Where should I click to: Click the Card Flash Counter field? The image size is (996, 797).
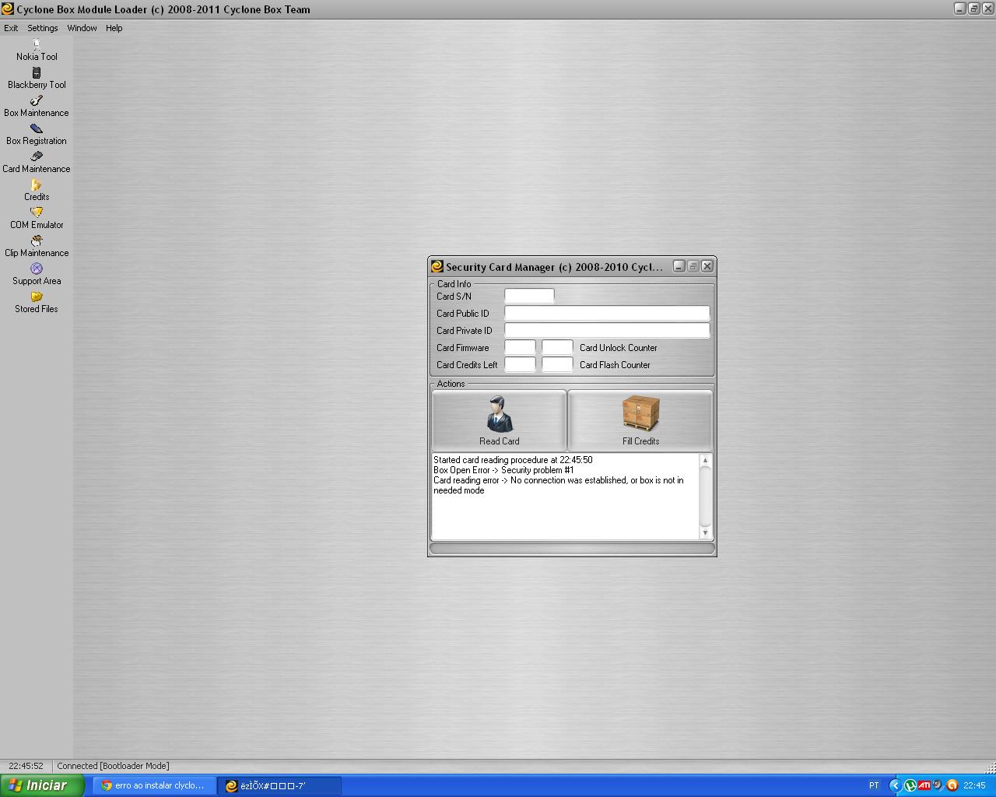(557, 364)
